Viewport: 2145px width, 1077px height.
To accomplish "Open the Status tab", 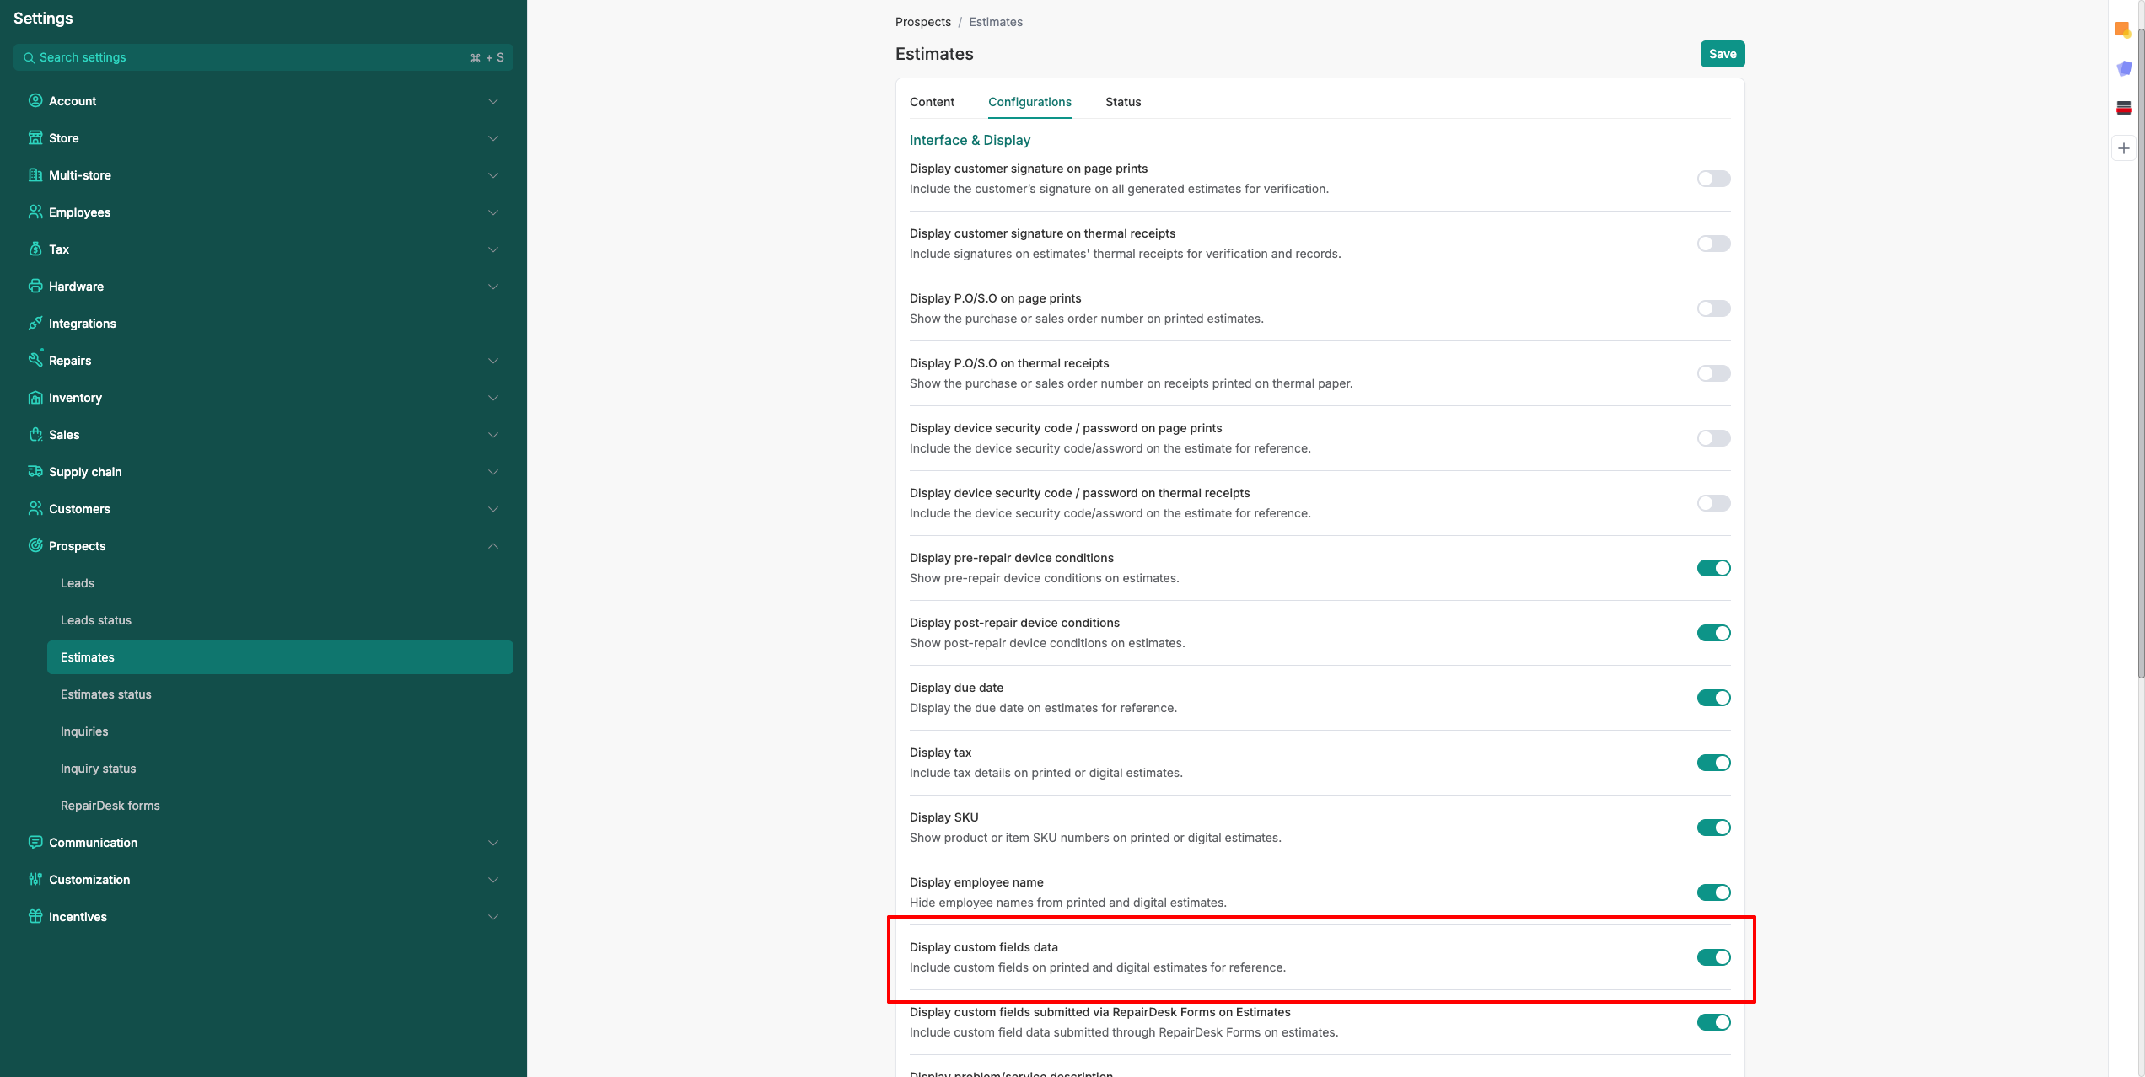I will click(1123, 102).
